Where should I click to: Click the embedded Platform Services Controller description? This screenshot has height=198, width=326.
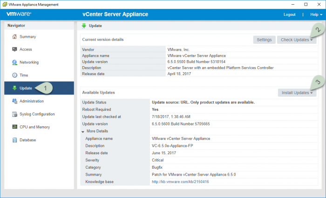coord(220,68)
